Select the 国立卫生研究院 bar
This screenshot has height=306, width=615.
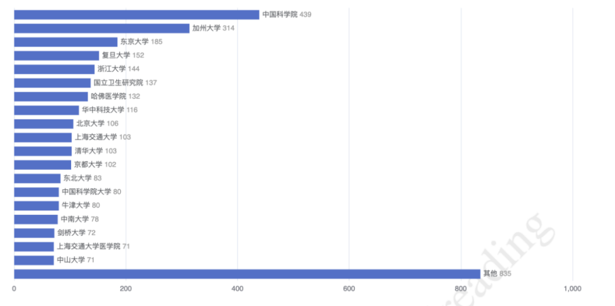click(52, 83)
